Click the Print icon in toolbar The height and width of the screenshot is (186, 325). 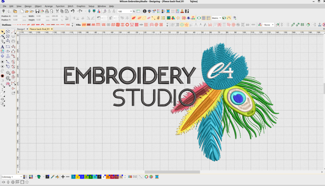pyautogui.click(x=47, y=11)
